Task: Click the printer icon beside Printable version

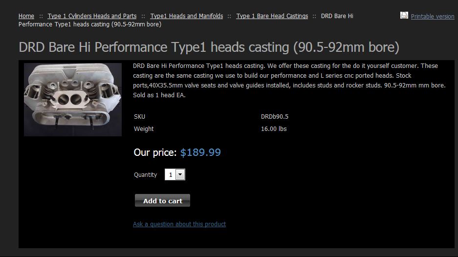Action: tap(404, 16)
